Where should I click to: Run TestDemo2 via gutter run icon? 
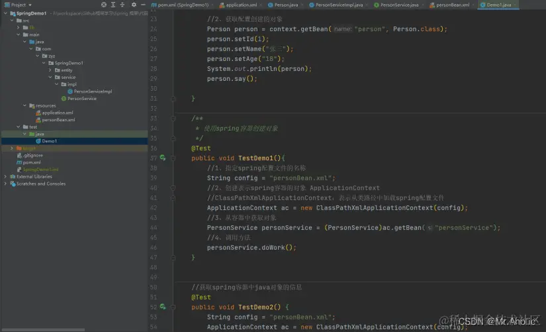[x=163, y=307]
